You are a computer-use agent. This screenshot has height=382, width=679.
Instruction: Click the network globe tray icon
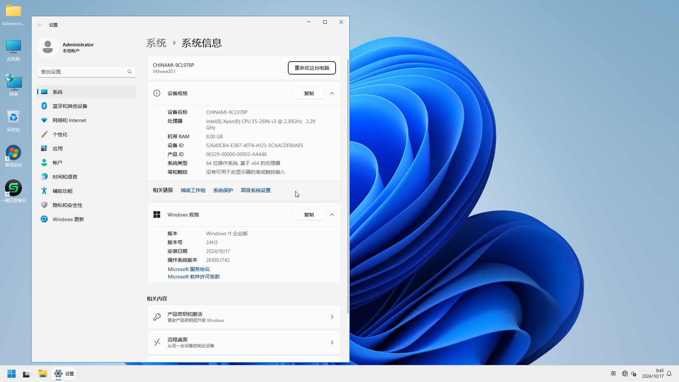(x=625, y=374)
